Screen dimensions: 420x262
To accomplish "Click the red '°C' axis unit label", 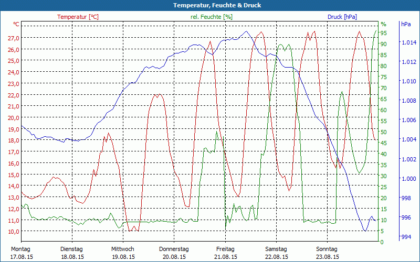I will 16,24.
